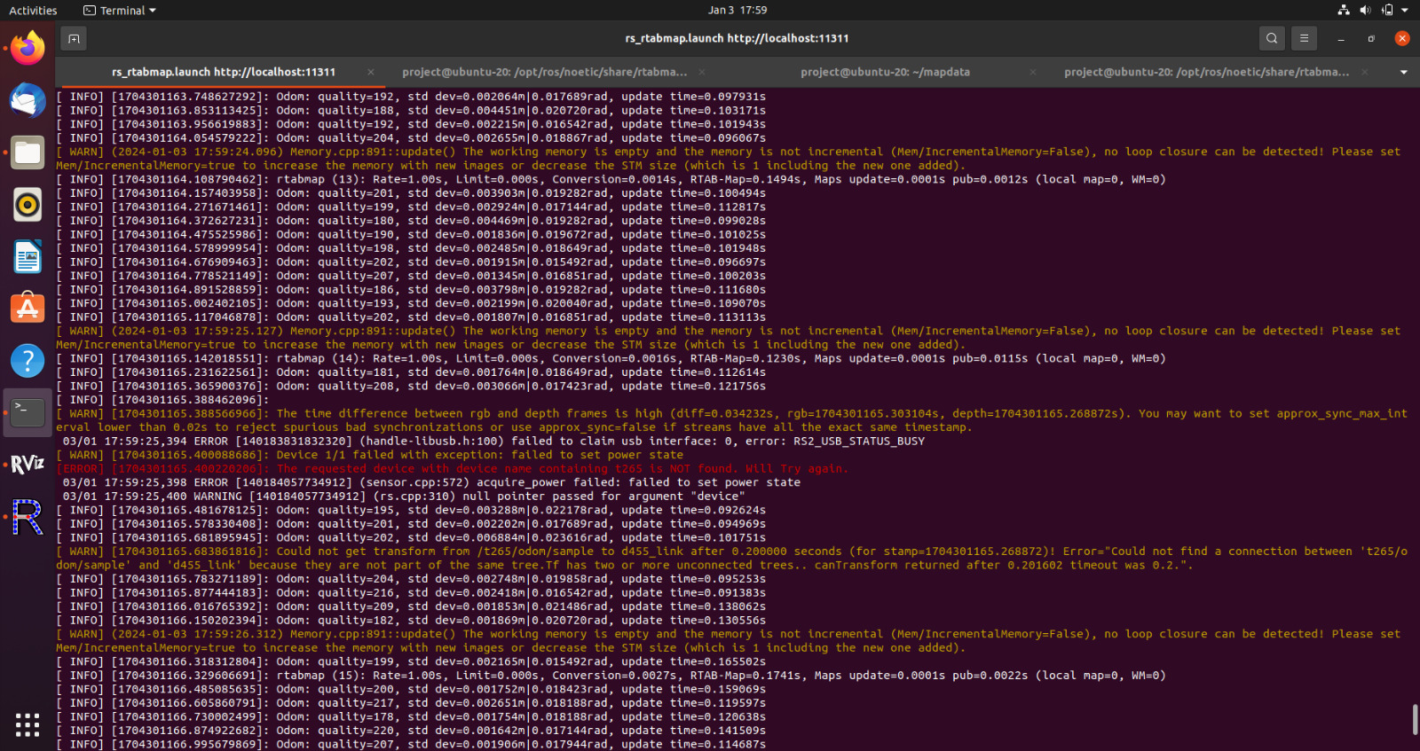Open Ubuntu Software store icon
Screen dimensions: 1420x751
coord(28,309)
